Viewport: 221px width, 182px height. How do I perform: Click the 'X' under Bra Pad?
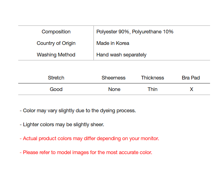[191, 89]
